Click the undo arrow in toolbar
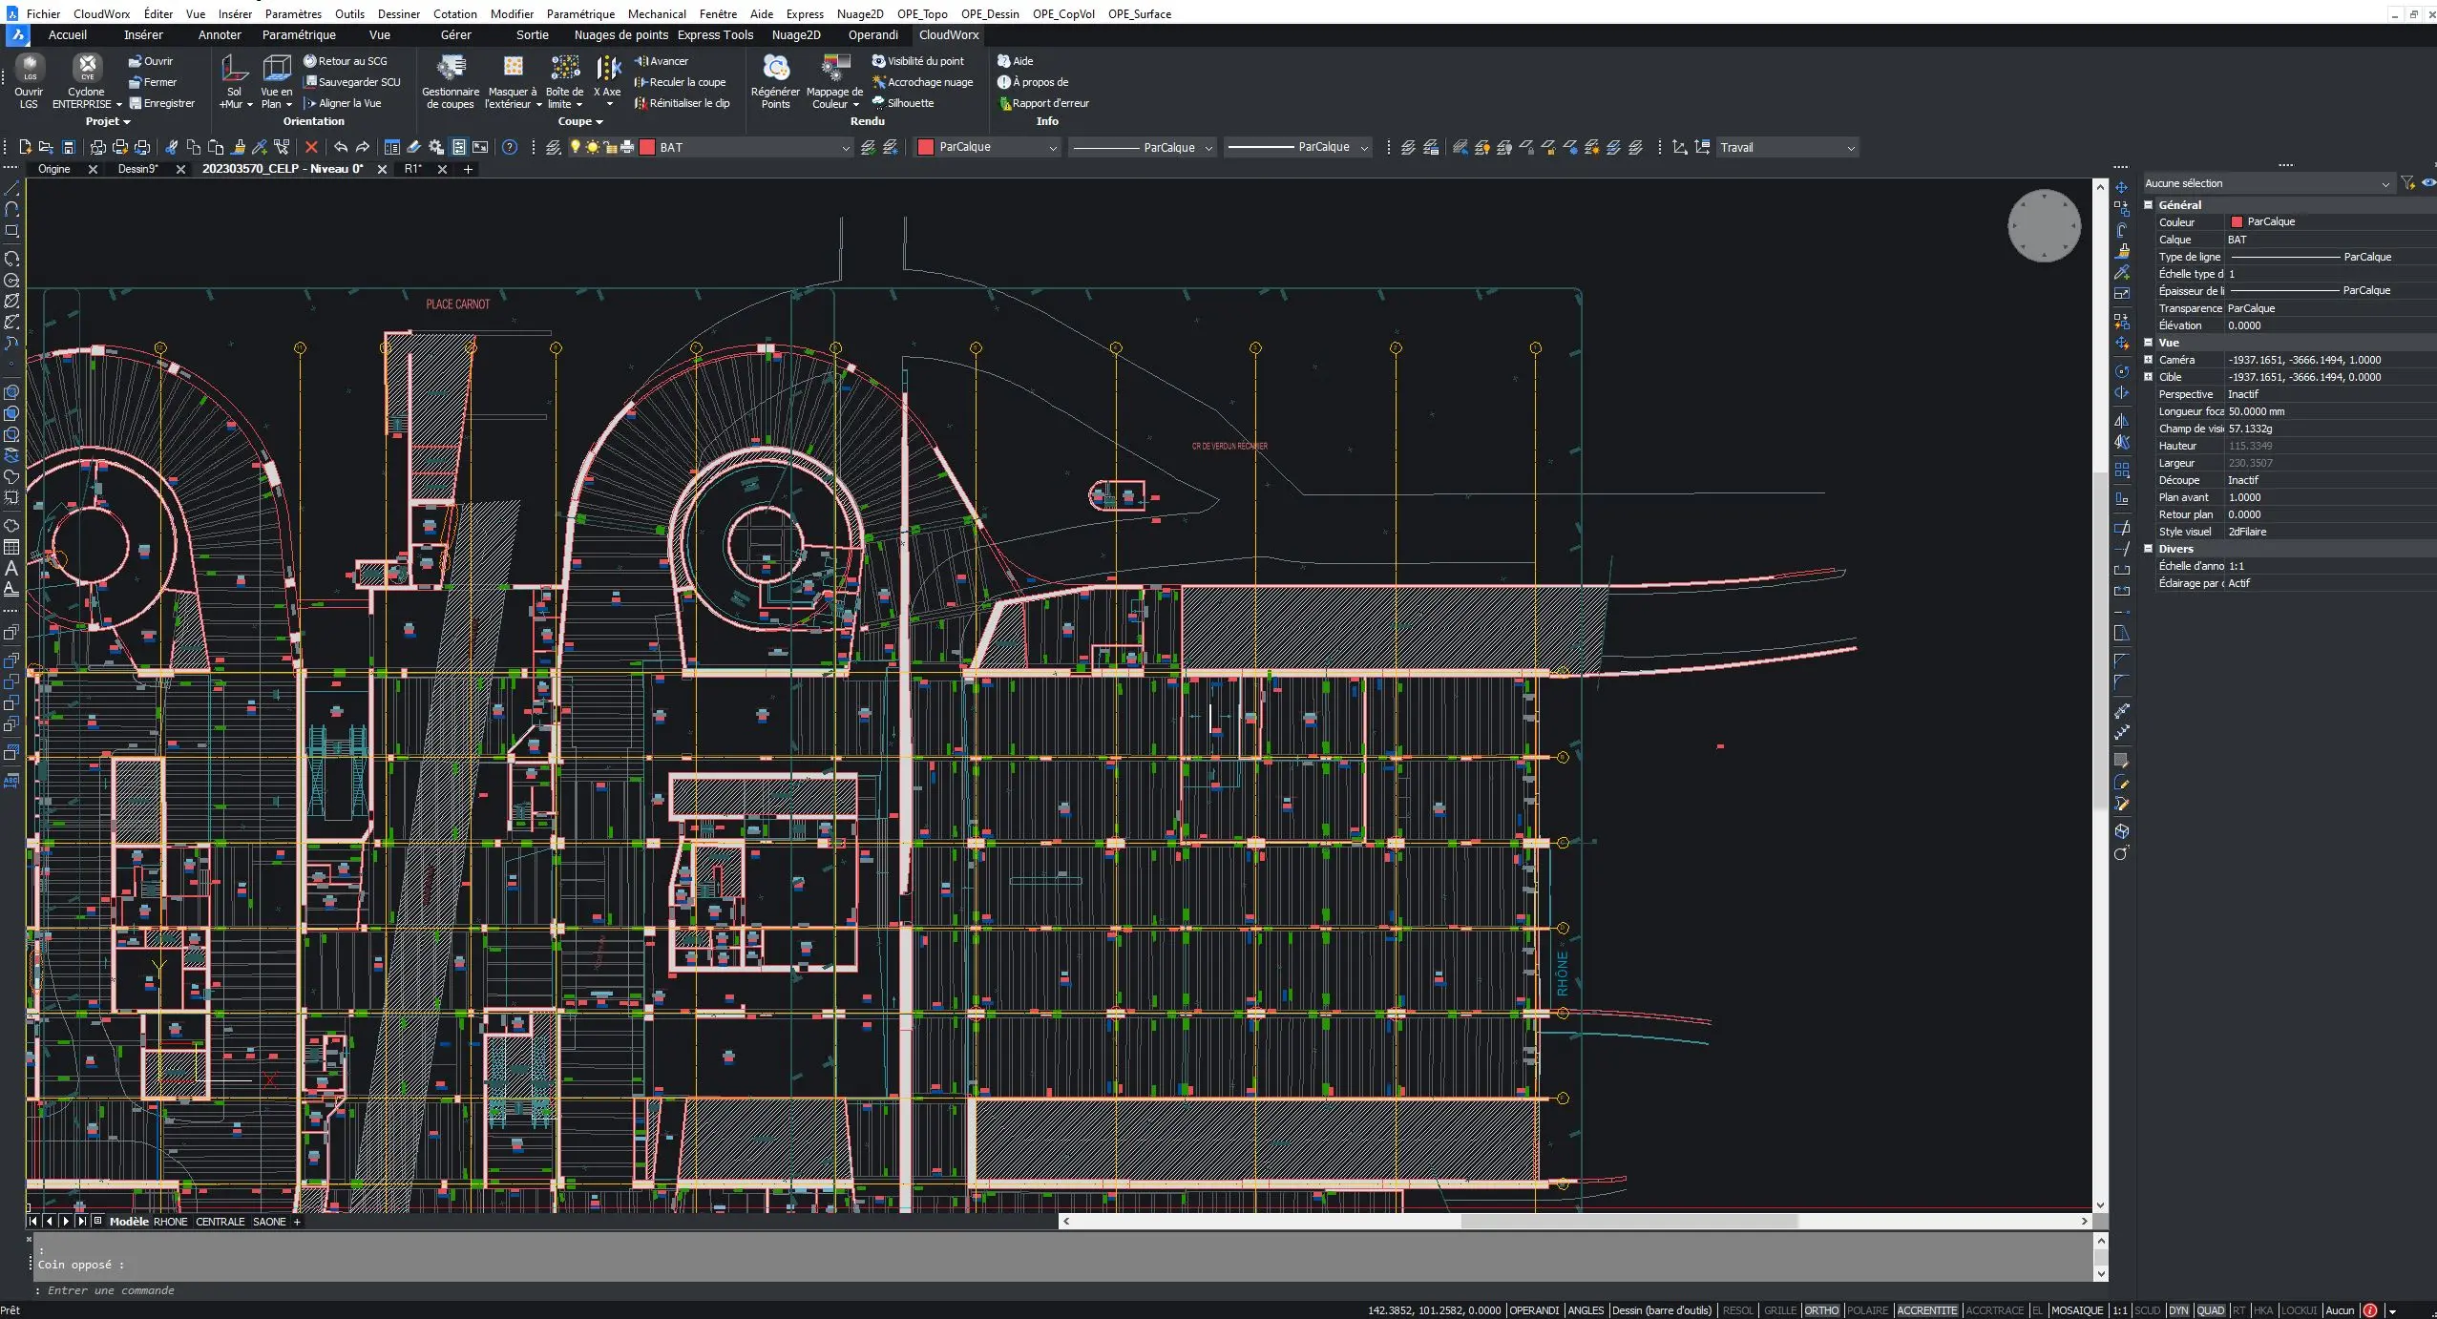2437x1319 pixels. (x=341, y=147)
